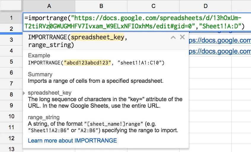Image resolution: width=251 pixels, height=152 pixels.
Task: Click the Summary heading in help popup
Action: pos(40,75)
